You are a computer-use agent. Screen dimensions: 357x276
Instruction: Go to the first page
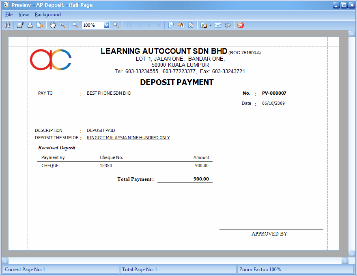tap(129, 25)
